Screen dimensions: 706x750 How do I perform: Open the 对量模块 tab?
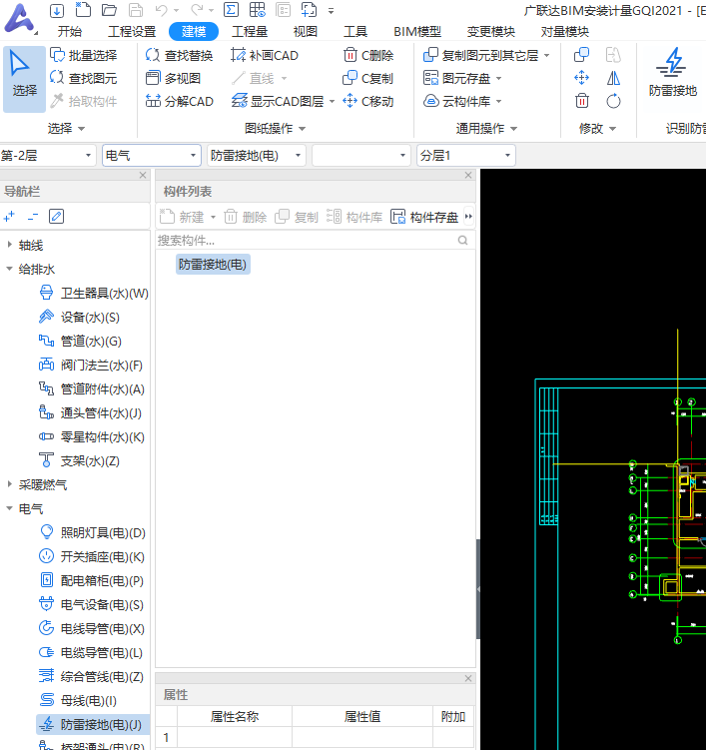565,32
